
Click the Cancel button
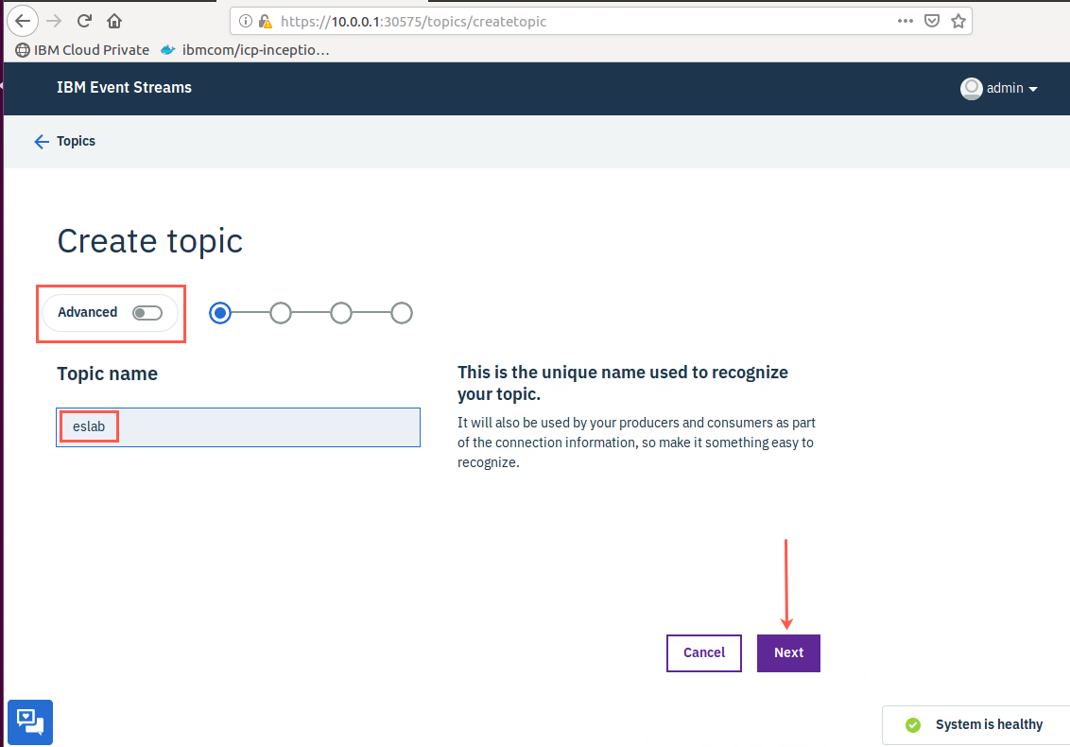tap(704, 653)
